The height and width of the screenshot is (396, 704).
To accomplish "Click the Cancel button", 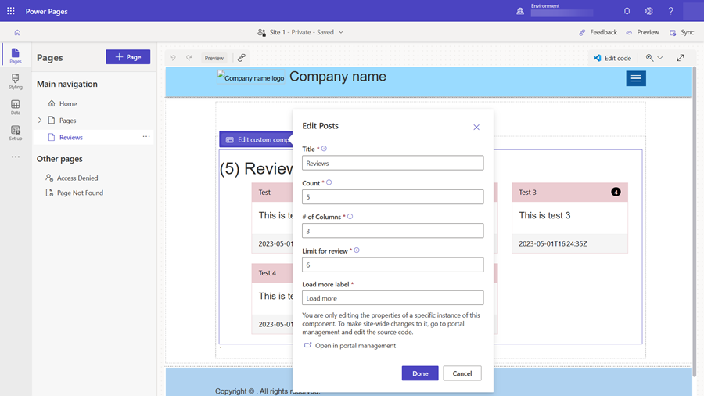I will [462, 373].
